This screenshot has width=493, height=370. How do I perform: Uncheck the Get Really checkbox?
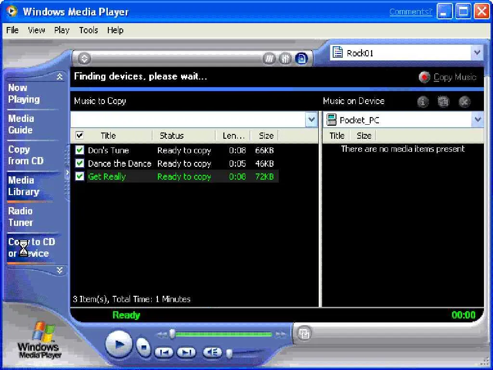[x=79, y=176]
